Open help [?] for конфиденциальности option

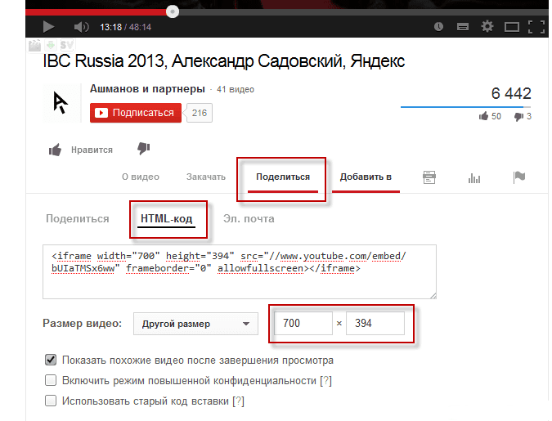(326, 380)
